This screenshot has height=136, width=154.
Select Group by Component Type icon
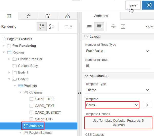[x=51, y=26]
